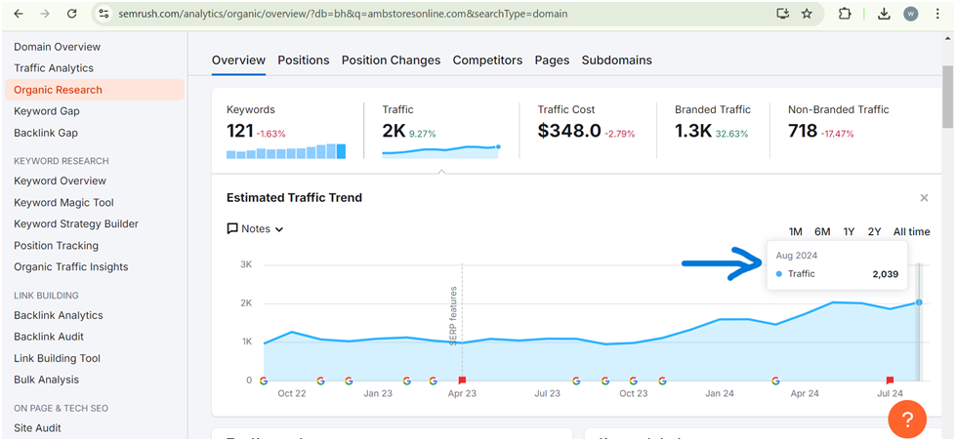This screenshot has width=956, height=441.
Task: Click the Estimated Traffic Trend heading
Action: (x=294, y=198)
